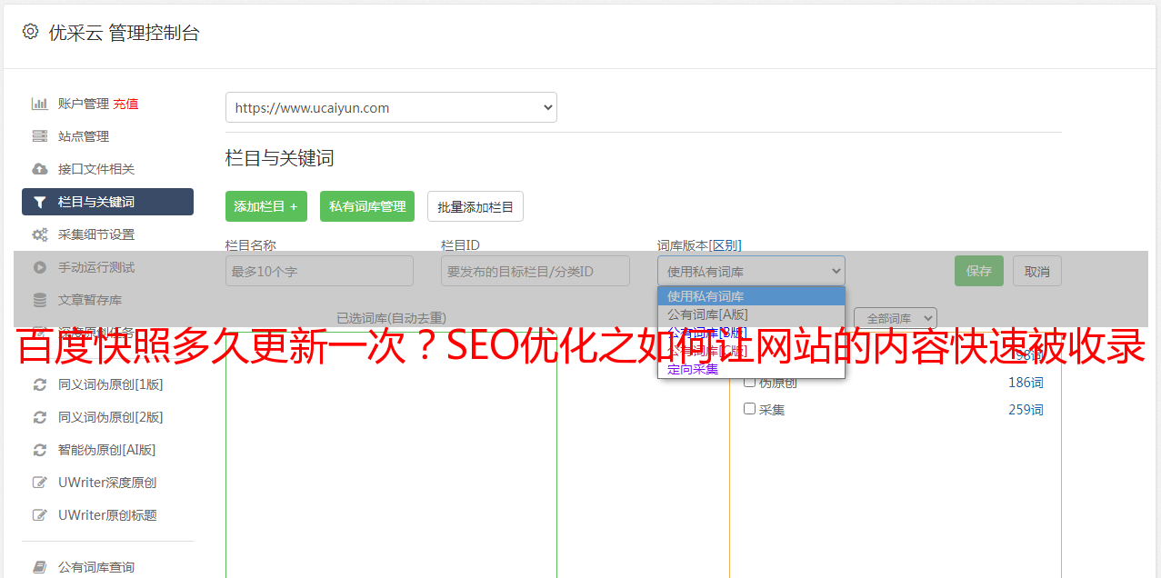Click the edit icon for UWriter深度原创

[40, 483]
